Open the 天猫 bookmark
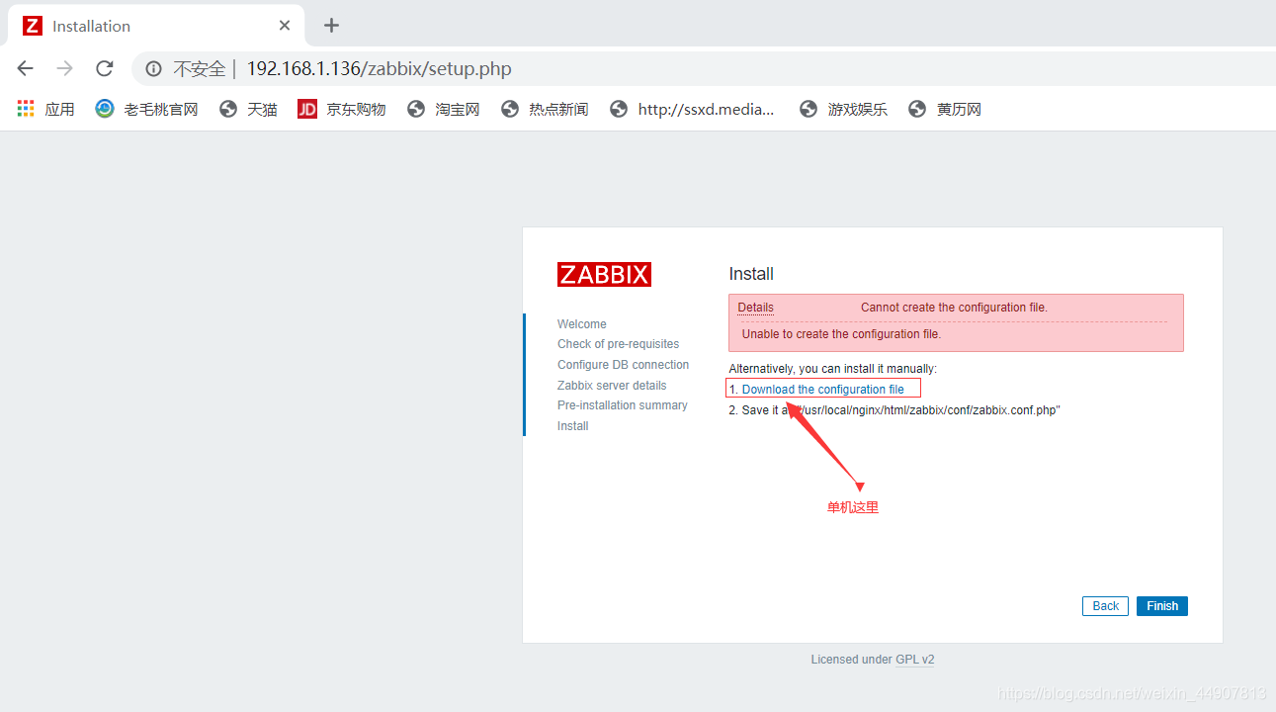Image resolution: width=1276 pixels, height=712 pixels. click(248, 109)
